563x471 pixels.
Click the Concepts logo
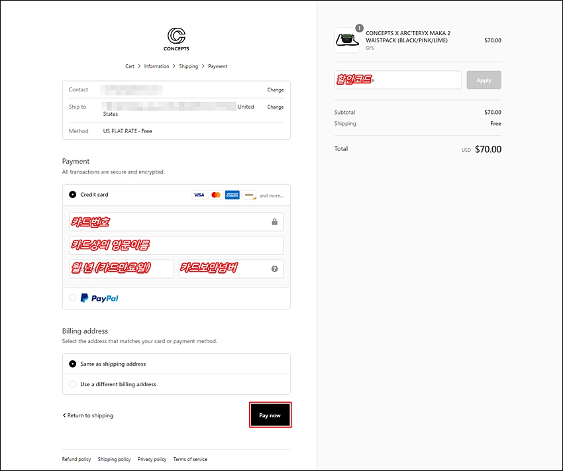[x=176, y=39]
